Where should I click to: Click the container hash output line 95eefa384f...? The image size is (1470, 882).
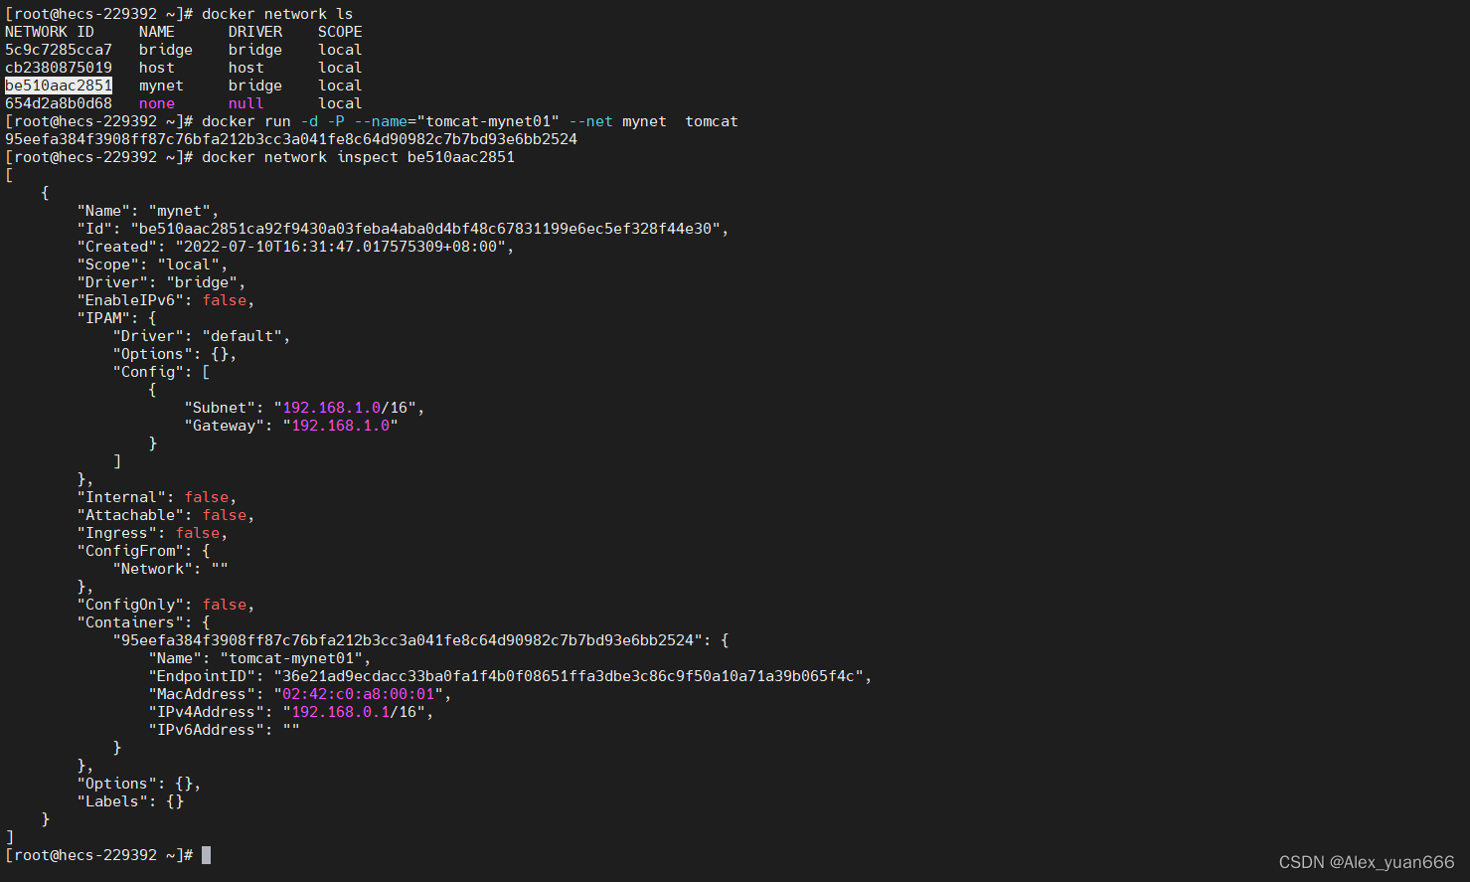coord(291,139)
